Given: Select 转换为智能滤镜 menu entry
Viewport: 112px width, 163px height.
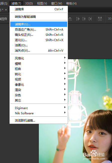Looking at the screenshot, I should (x=39, y=17).
